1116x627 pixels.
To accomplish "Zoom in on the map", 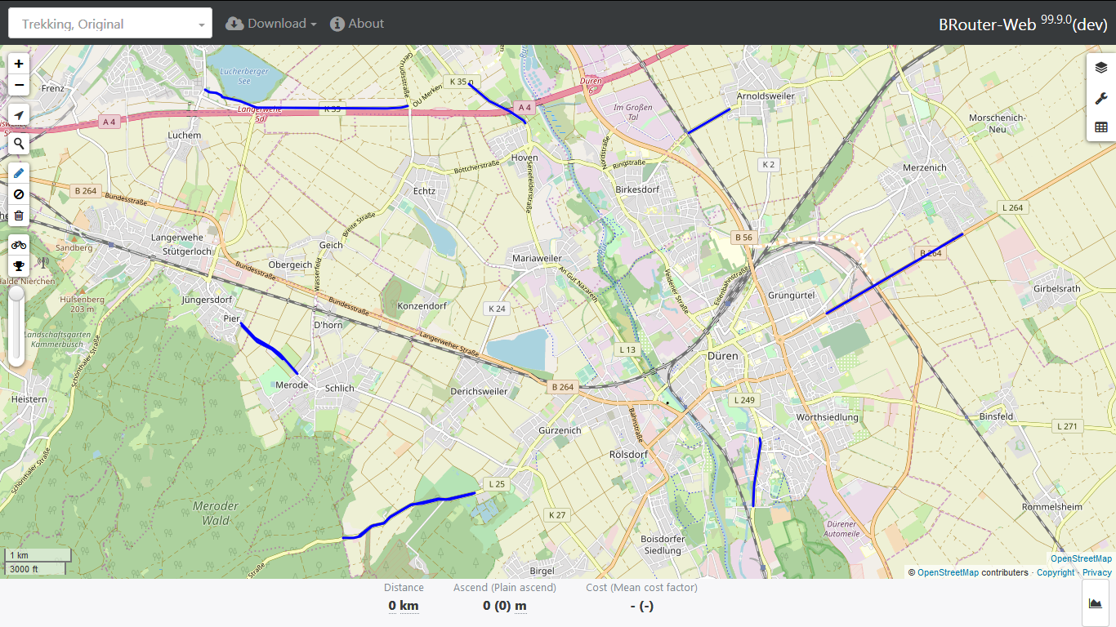I will tap(19, 64).
